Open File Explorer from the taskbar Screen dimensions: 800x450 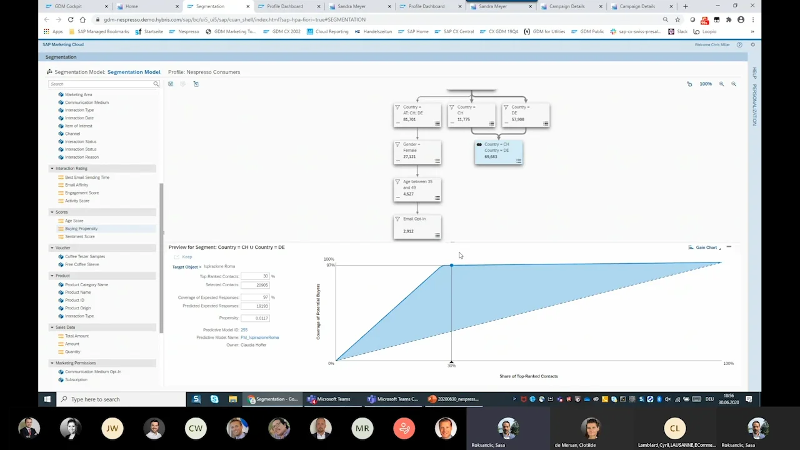coord(232,399)
